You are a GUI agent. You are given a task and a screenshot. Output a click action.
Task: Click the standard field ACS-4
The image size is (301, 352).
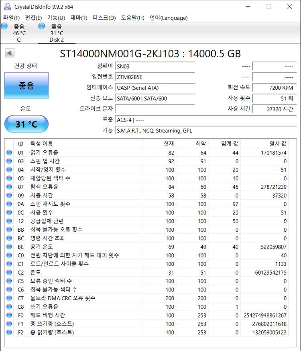click(x=206, y=120)
